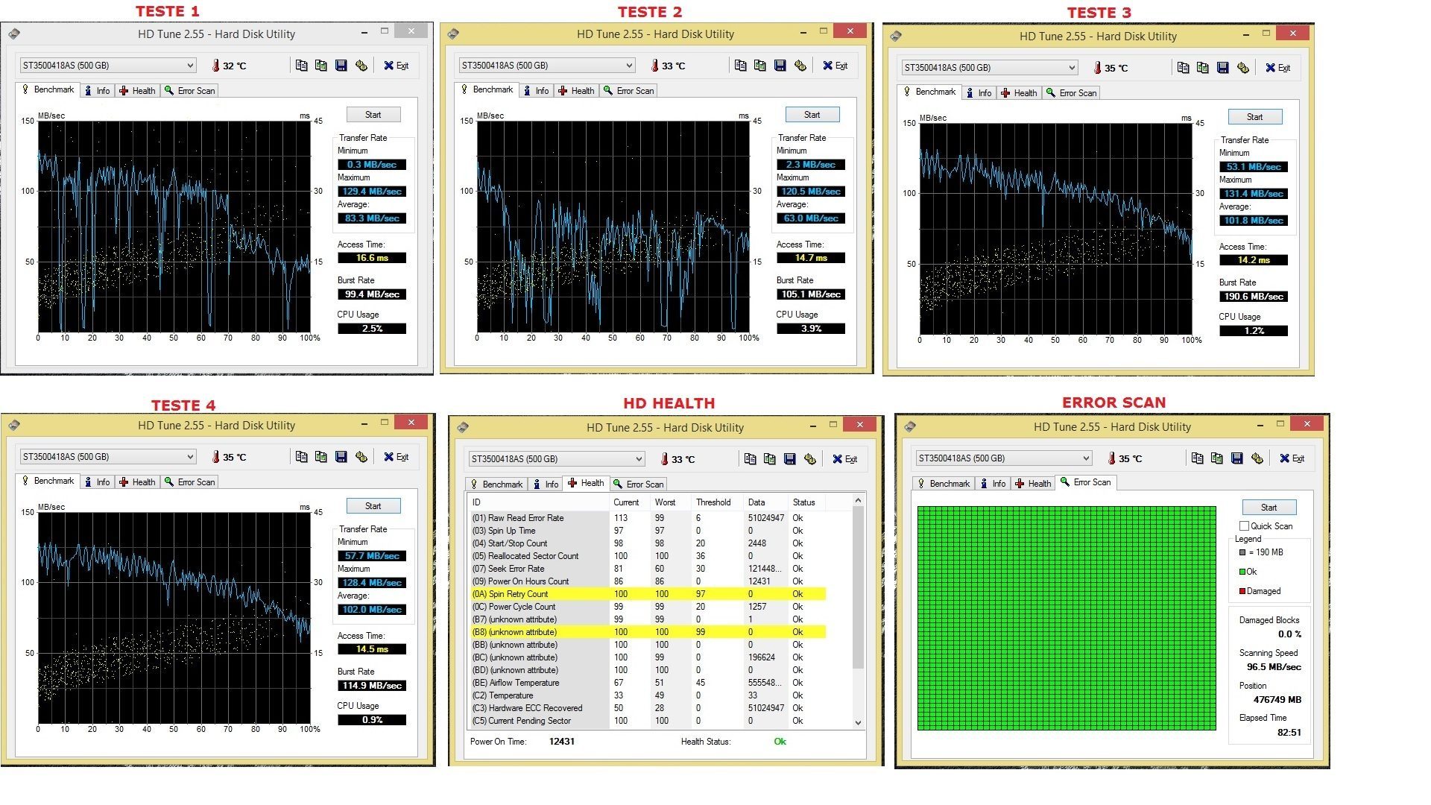The image size is (1431, 805).
Task: Select the '(BE) Airflow Temperature' row
Action: pyautogui.click(x=647, y=683)
